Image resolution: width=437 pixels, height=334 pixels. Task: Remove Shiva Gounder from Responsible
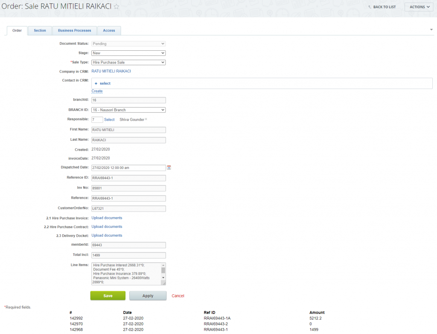tap(146, 119)
